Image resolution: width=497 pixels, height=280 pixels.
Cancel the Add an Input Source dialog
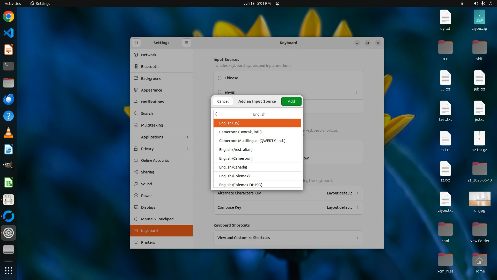tap(223, 101)
